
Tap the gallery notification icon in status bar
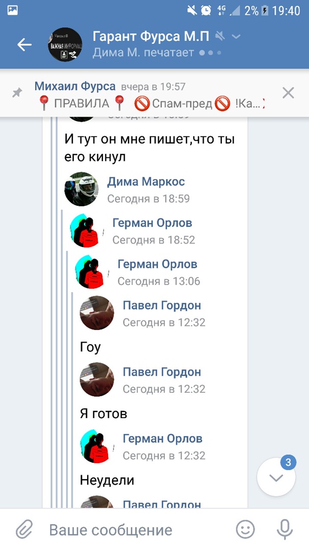(13, 11)
